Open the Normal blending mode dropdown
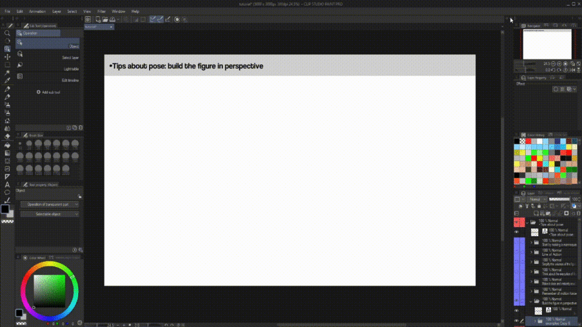 pos(537,199)
